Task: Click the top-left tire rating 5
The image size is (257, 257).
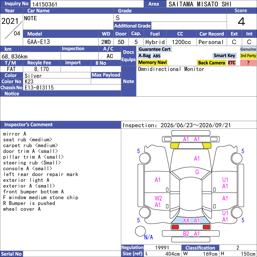Action: 138,151
